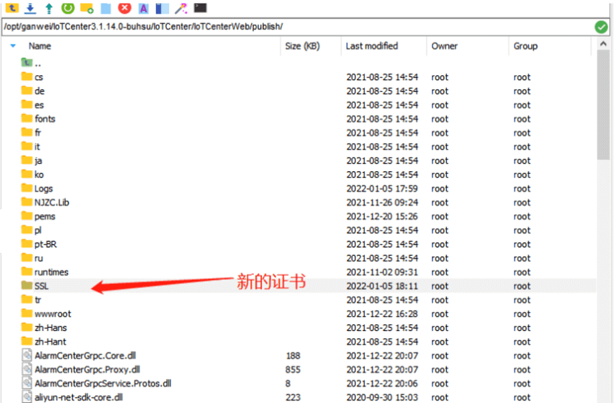This screenshot has width=616, height=403.
Task: Click size 855 of AlarmCenterGrpc.Proxy.dll
Action: click(x=293, y=369)
